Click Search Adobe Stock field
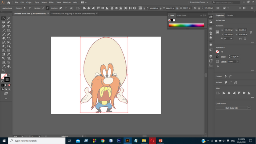The image size is (256, 144). coord(226,2)
